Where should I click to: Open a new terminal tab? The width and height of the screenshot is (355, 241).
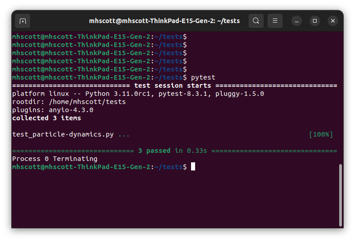pos(23,21)
